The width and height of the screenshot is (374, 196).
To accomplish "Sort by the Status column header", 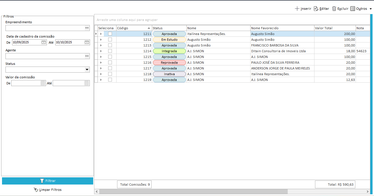I will pyautogui.click(x=169, y=28).
